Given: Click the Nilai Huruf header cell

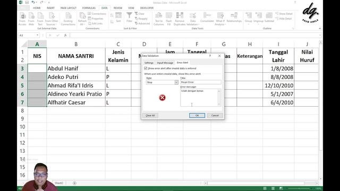Looking at the screenshot, I should tap(307, 56).
